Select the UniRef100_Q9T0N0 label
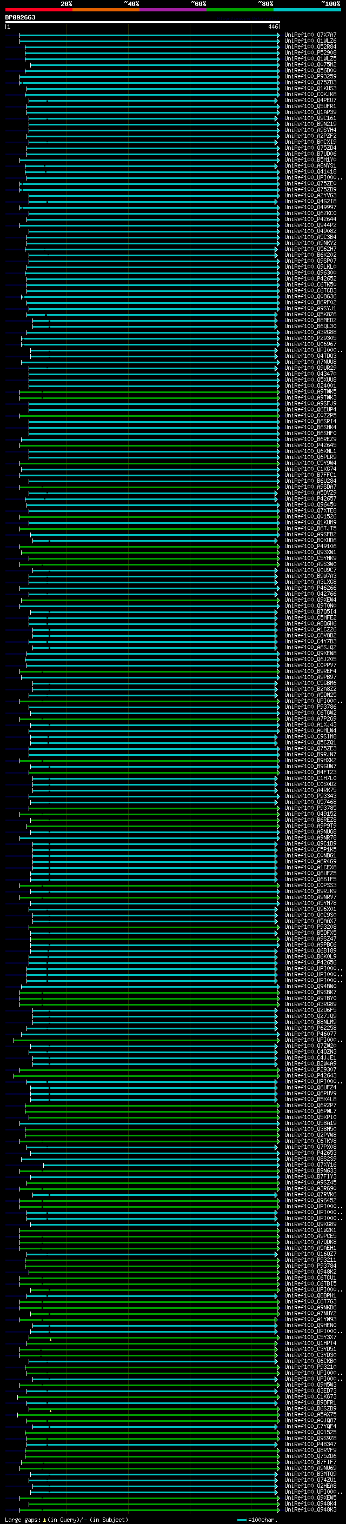The width and height of the screenshot is (346, 1524). click(x=310, y=605)
